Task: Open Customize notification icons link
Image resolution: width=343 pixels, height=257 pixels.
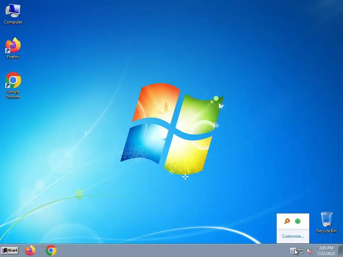Action: tap(293, 236)
